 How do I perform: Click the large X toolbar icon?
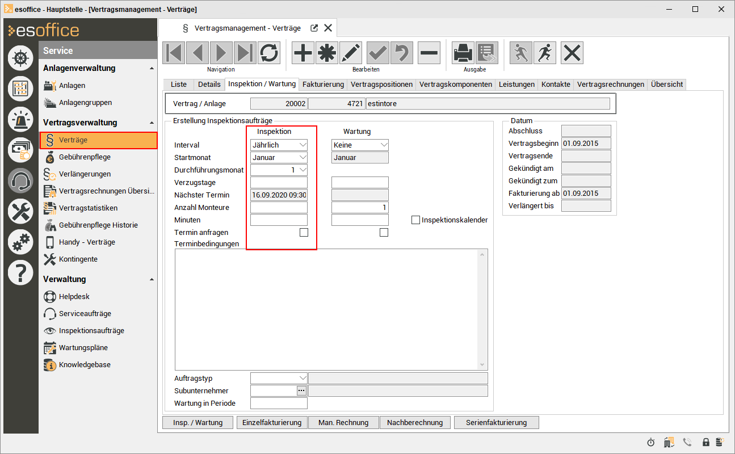(x=572, y=53)
